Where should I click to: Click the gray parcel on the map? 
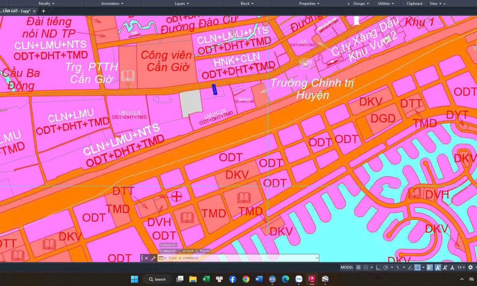point(190,102)
